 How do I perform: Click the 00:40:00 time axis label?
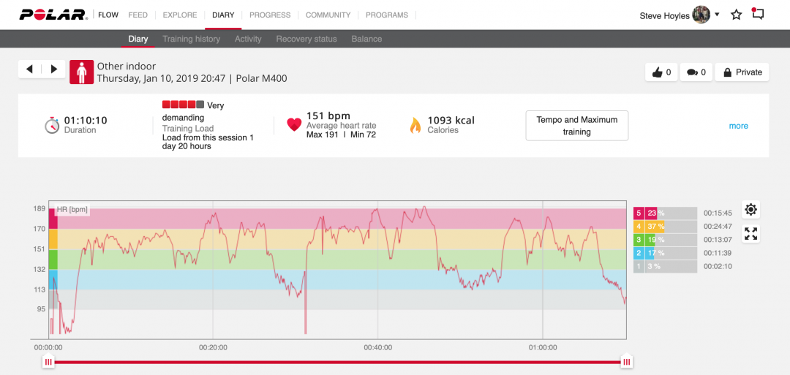pos(378,347)
